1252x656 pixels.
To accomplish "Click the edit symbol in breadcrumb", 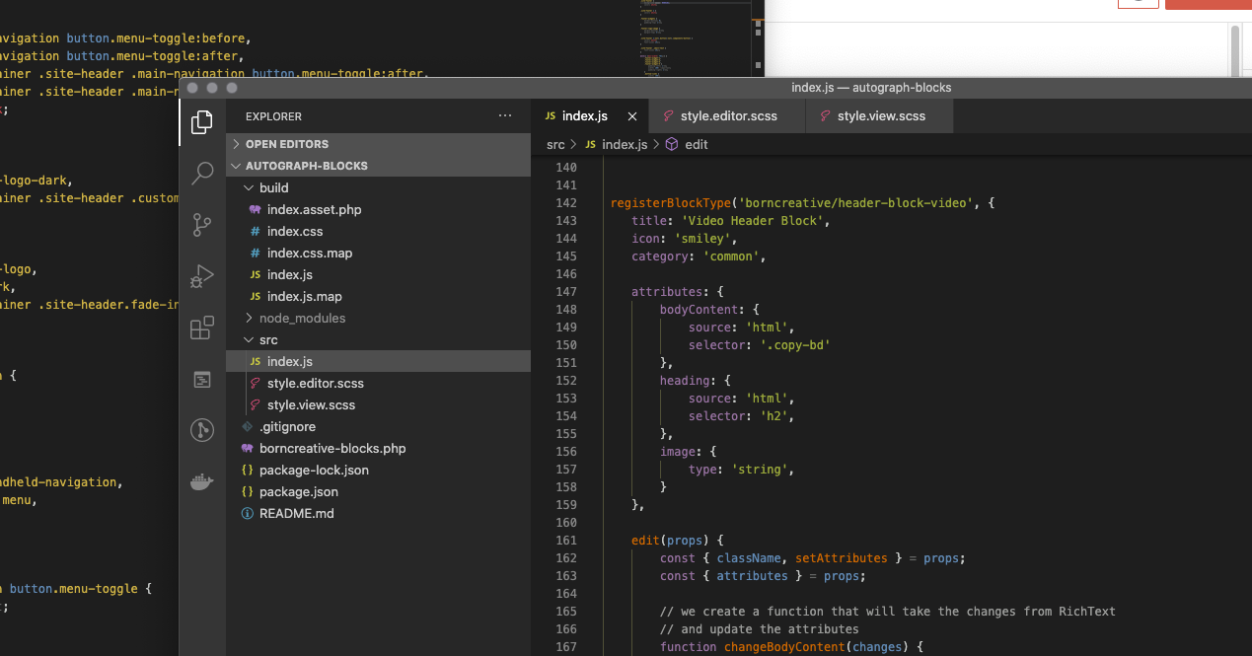I will (x=696, y=144).
